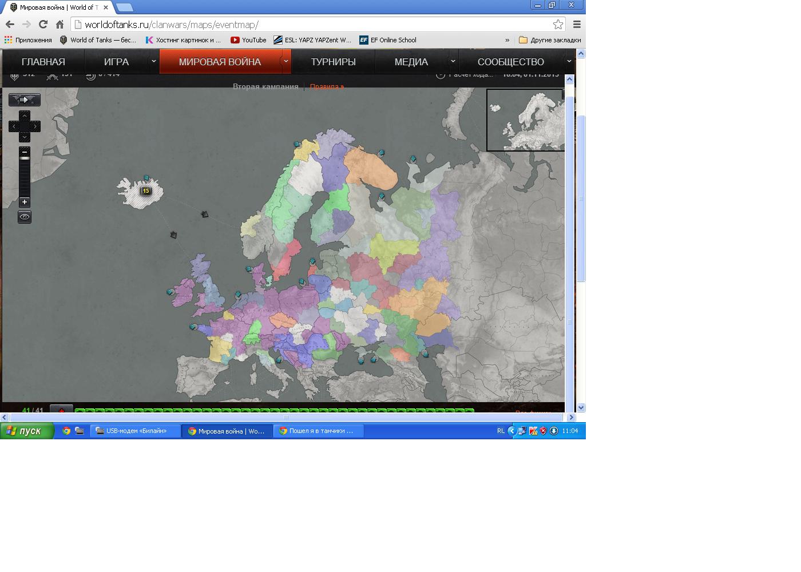Screen dimensions: 801x572
Task: Toggle the eye visibility button on map
Action: [25, 217]
